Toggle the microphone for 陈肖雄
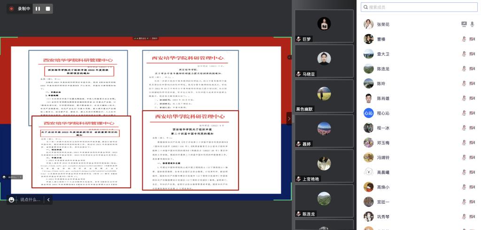Image resolution: width=481 pixels, height=230 pixels. 464,98
